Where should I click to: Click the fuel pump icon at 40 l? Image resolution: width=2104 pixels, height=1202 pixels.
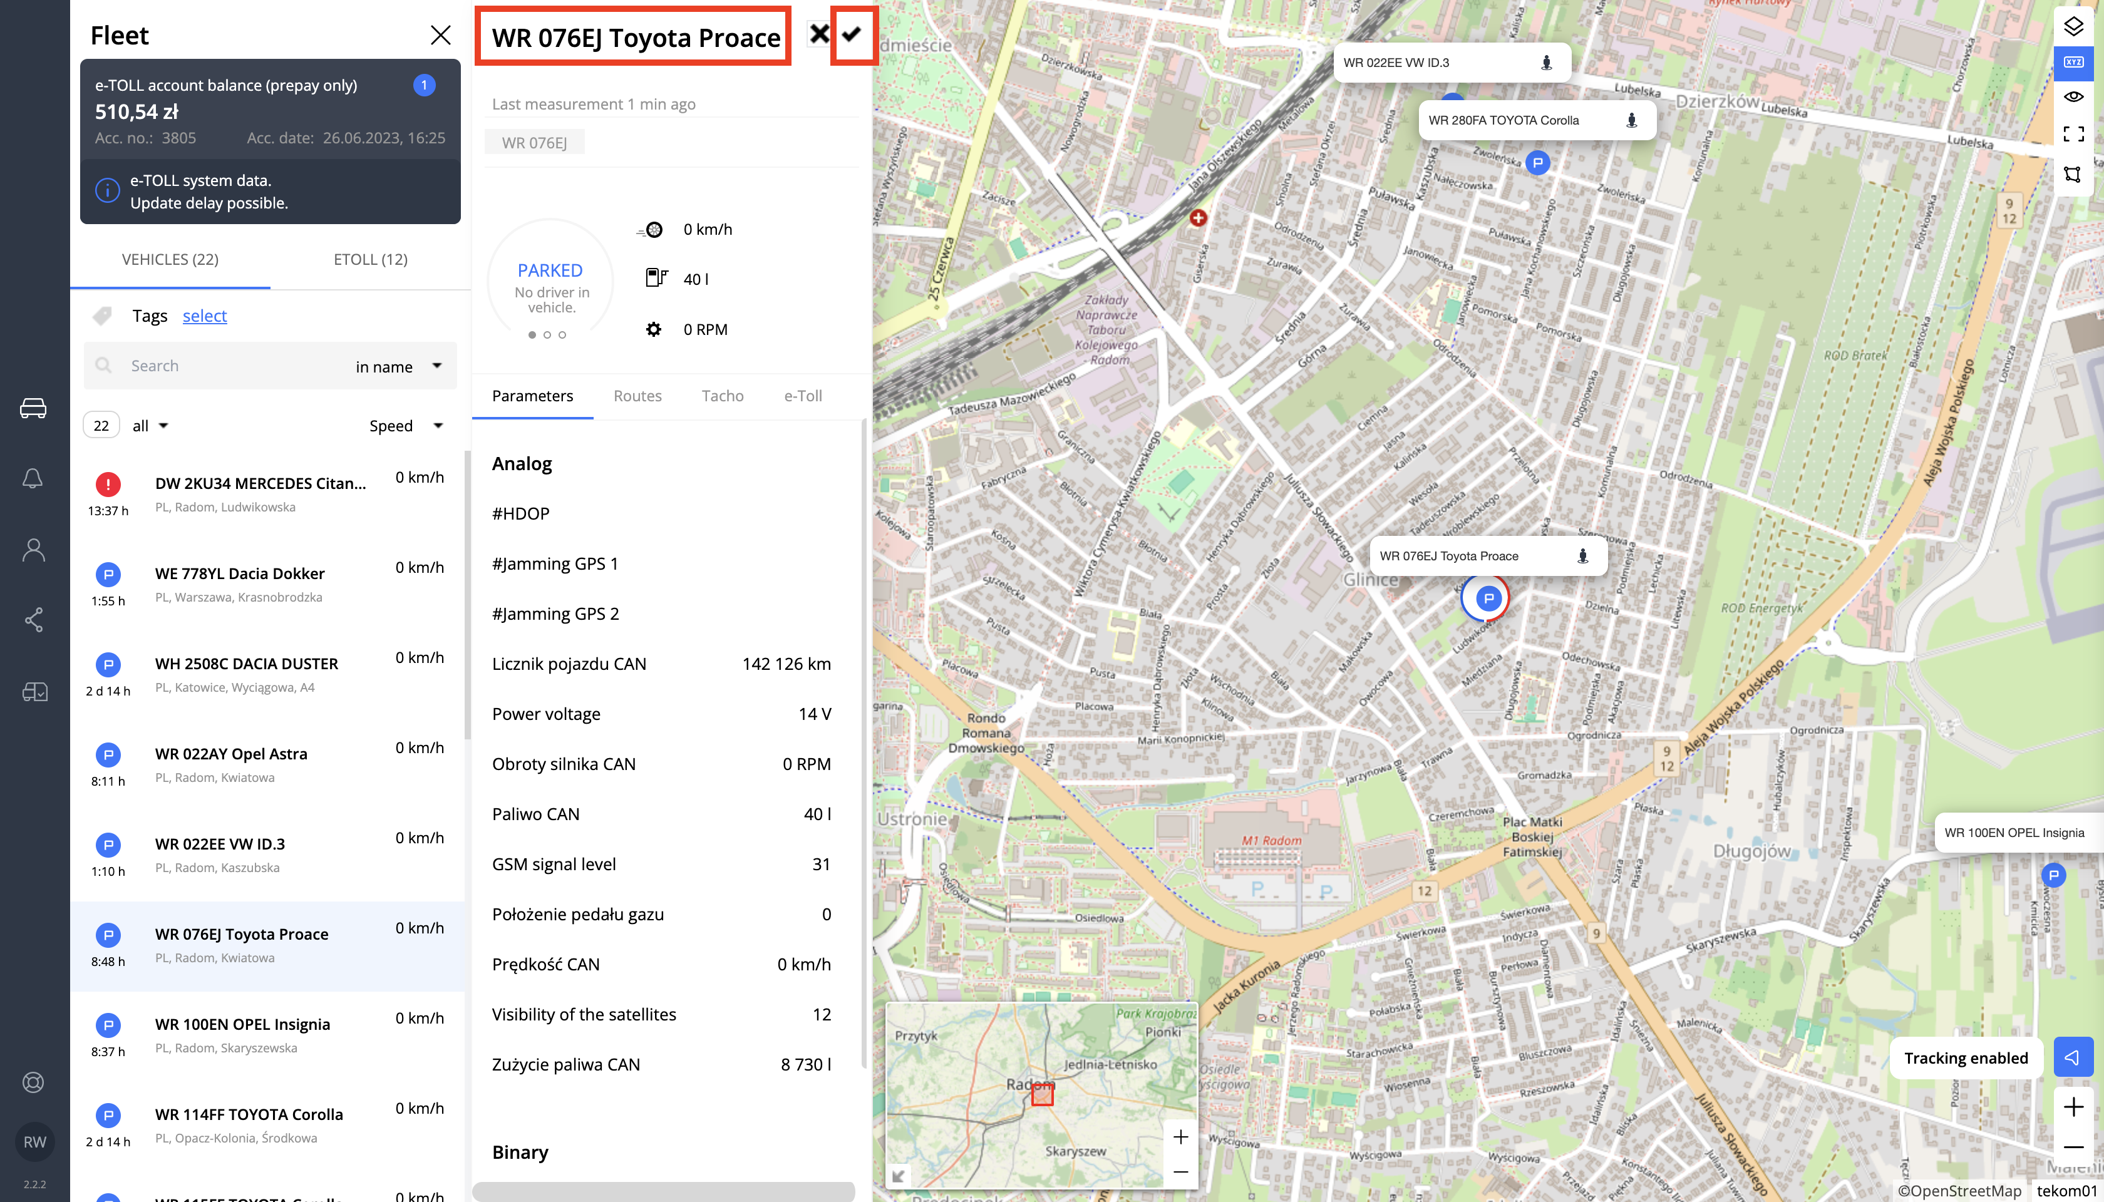click(x=655, y=278)
